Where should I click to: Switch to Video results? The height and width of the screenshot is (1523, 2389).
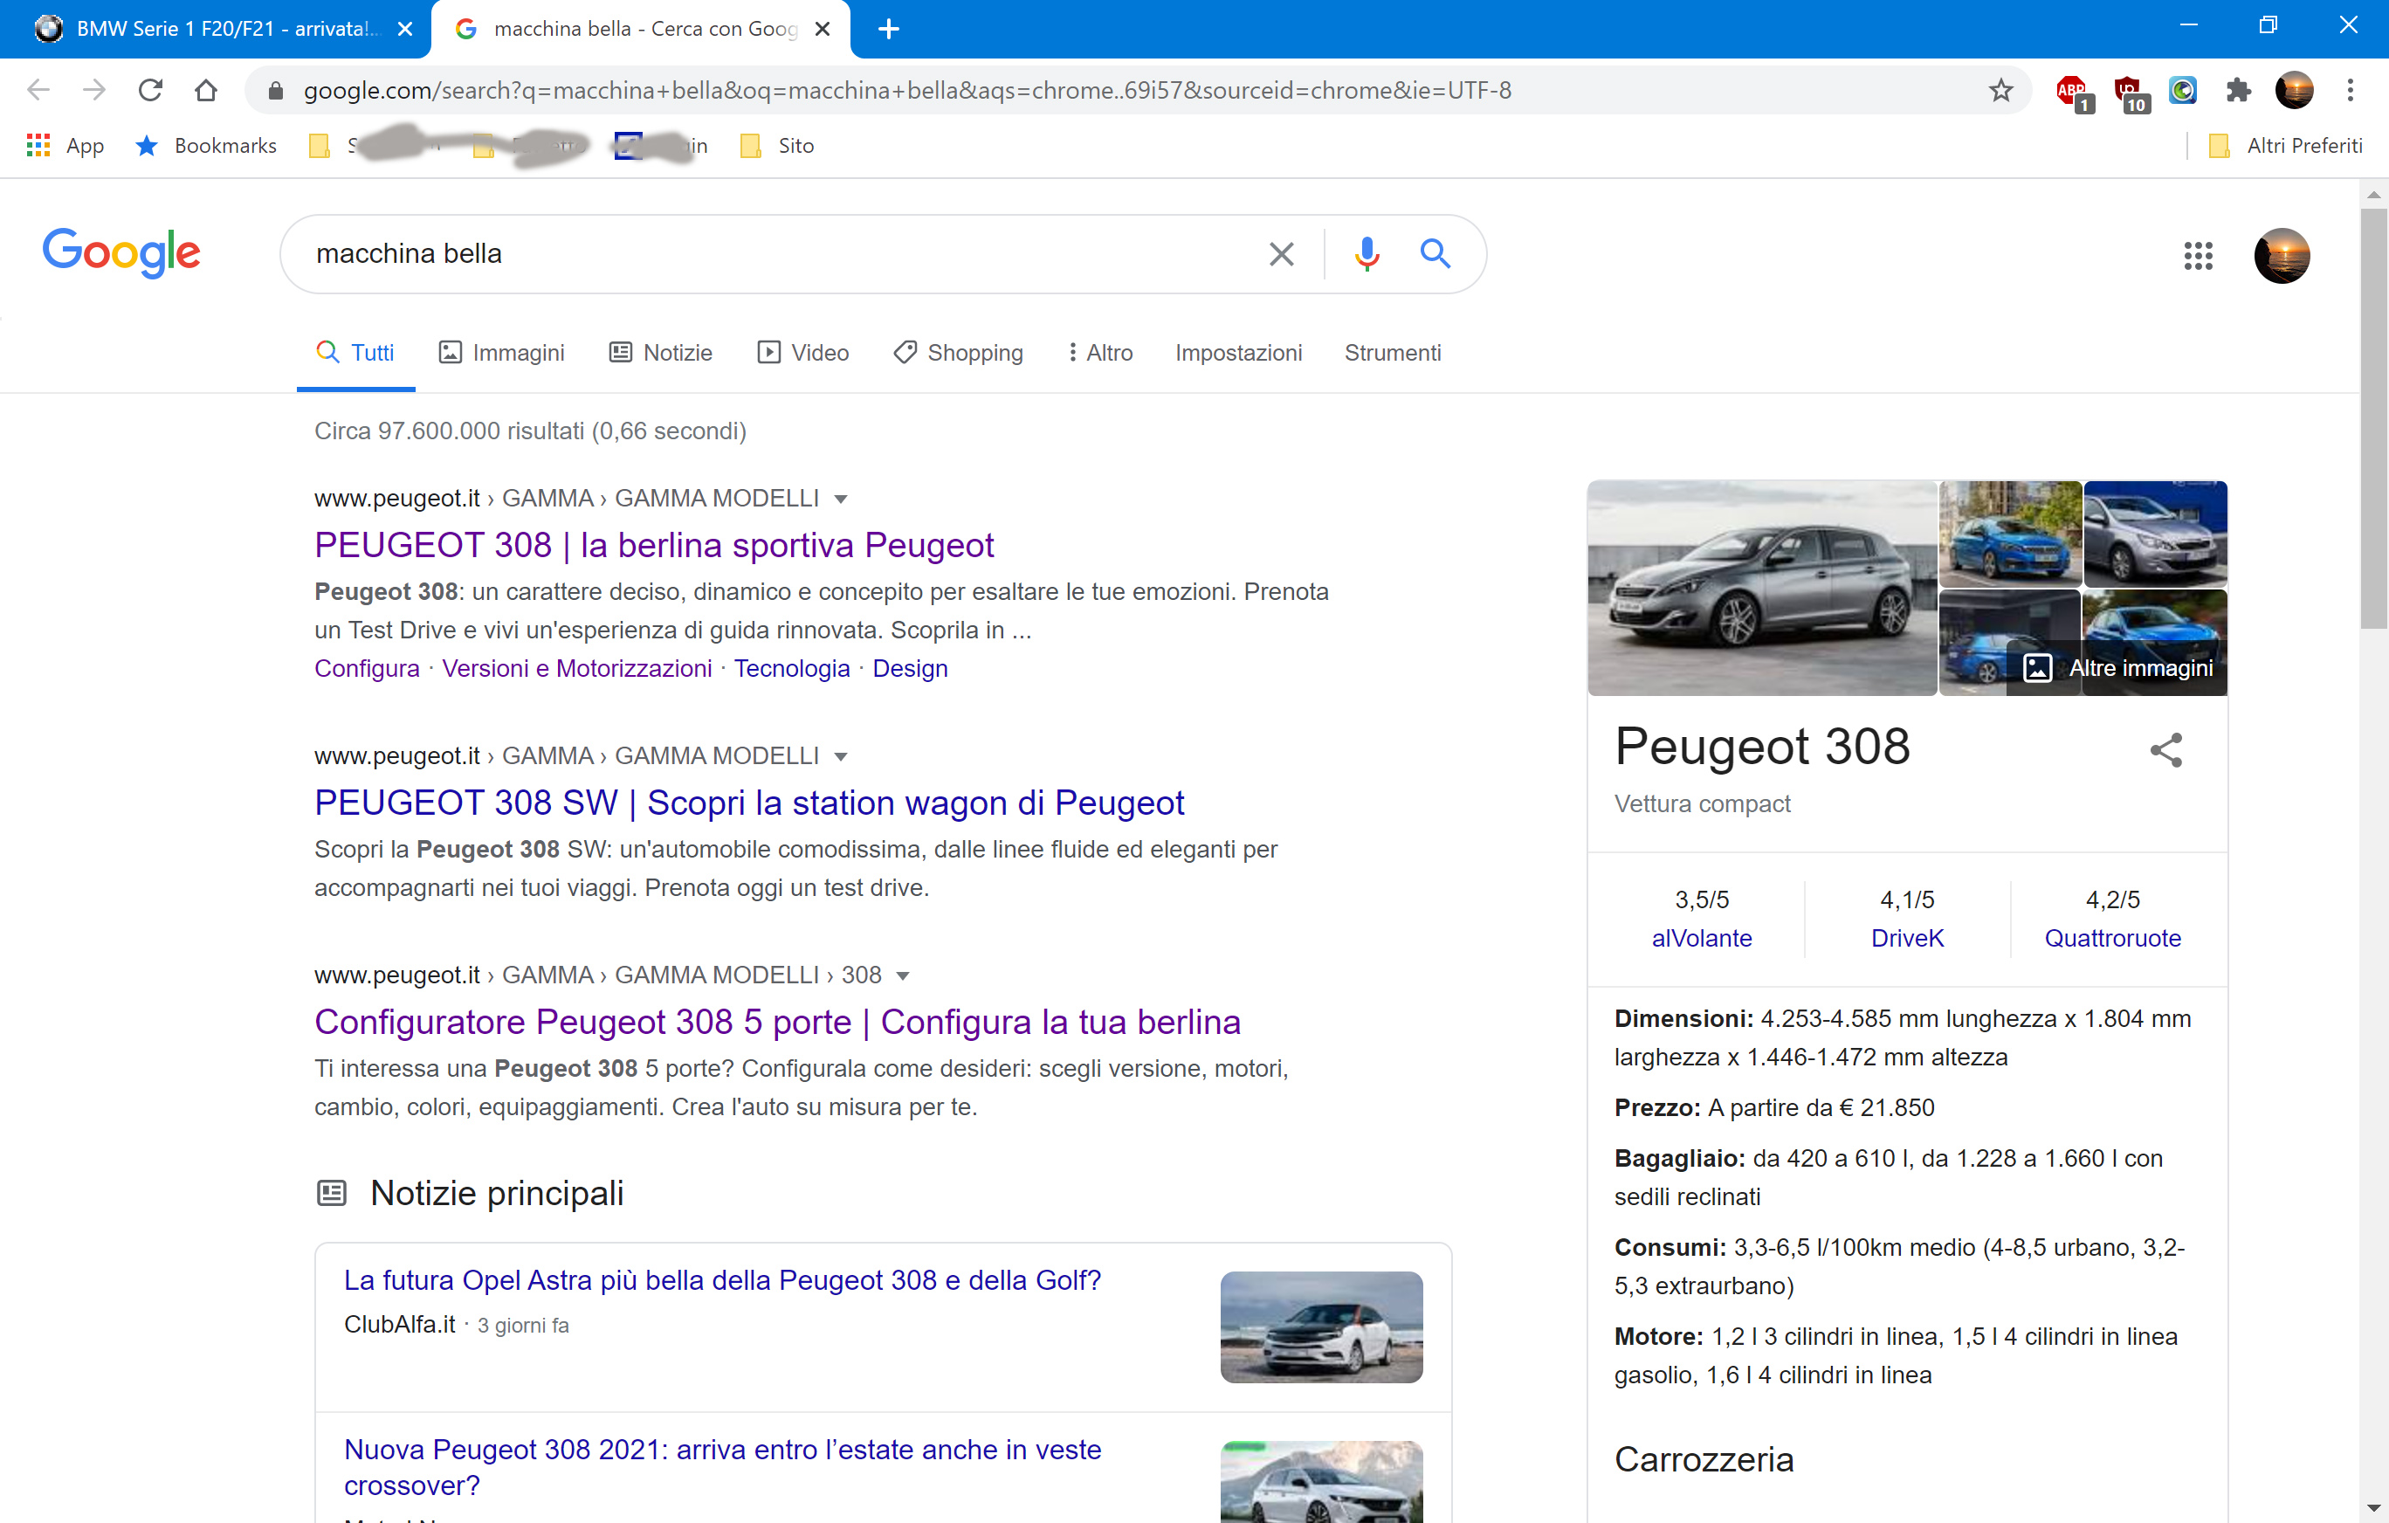point(802,352)
